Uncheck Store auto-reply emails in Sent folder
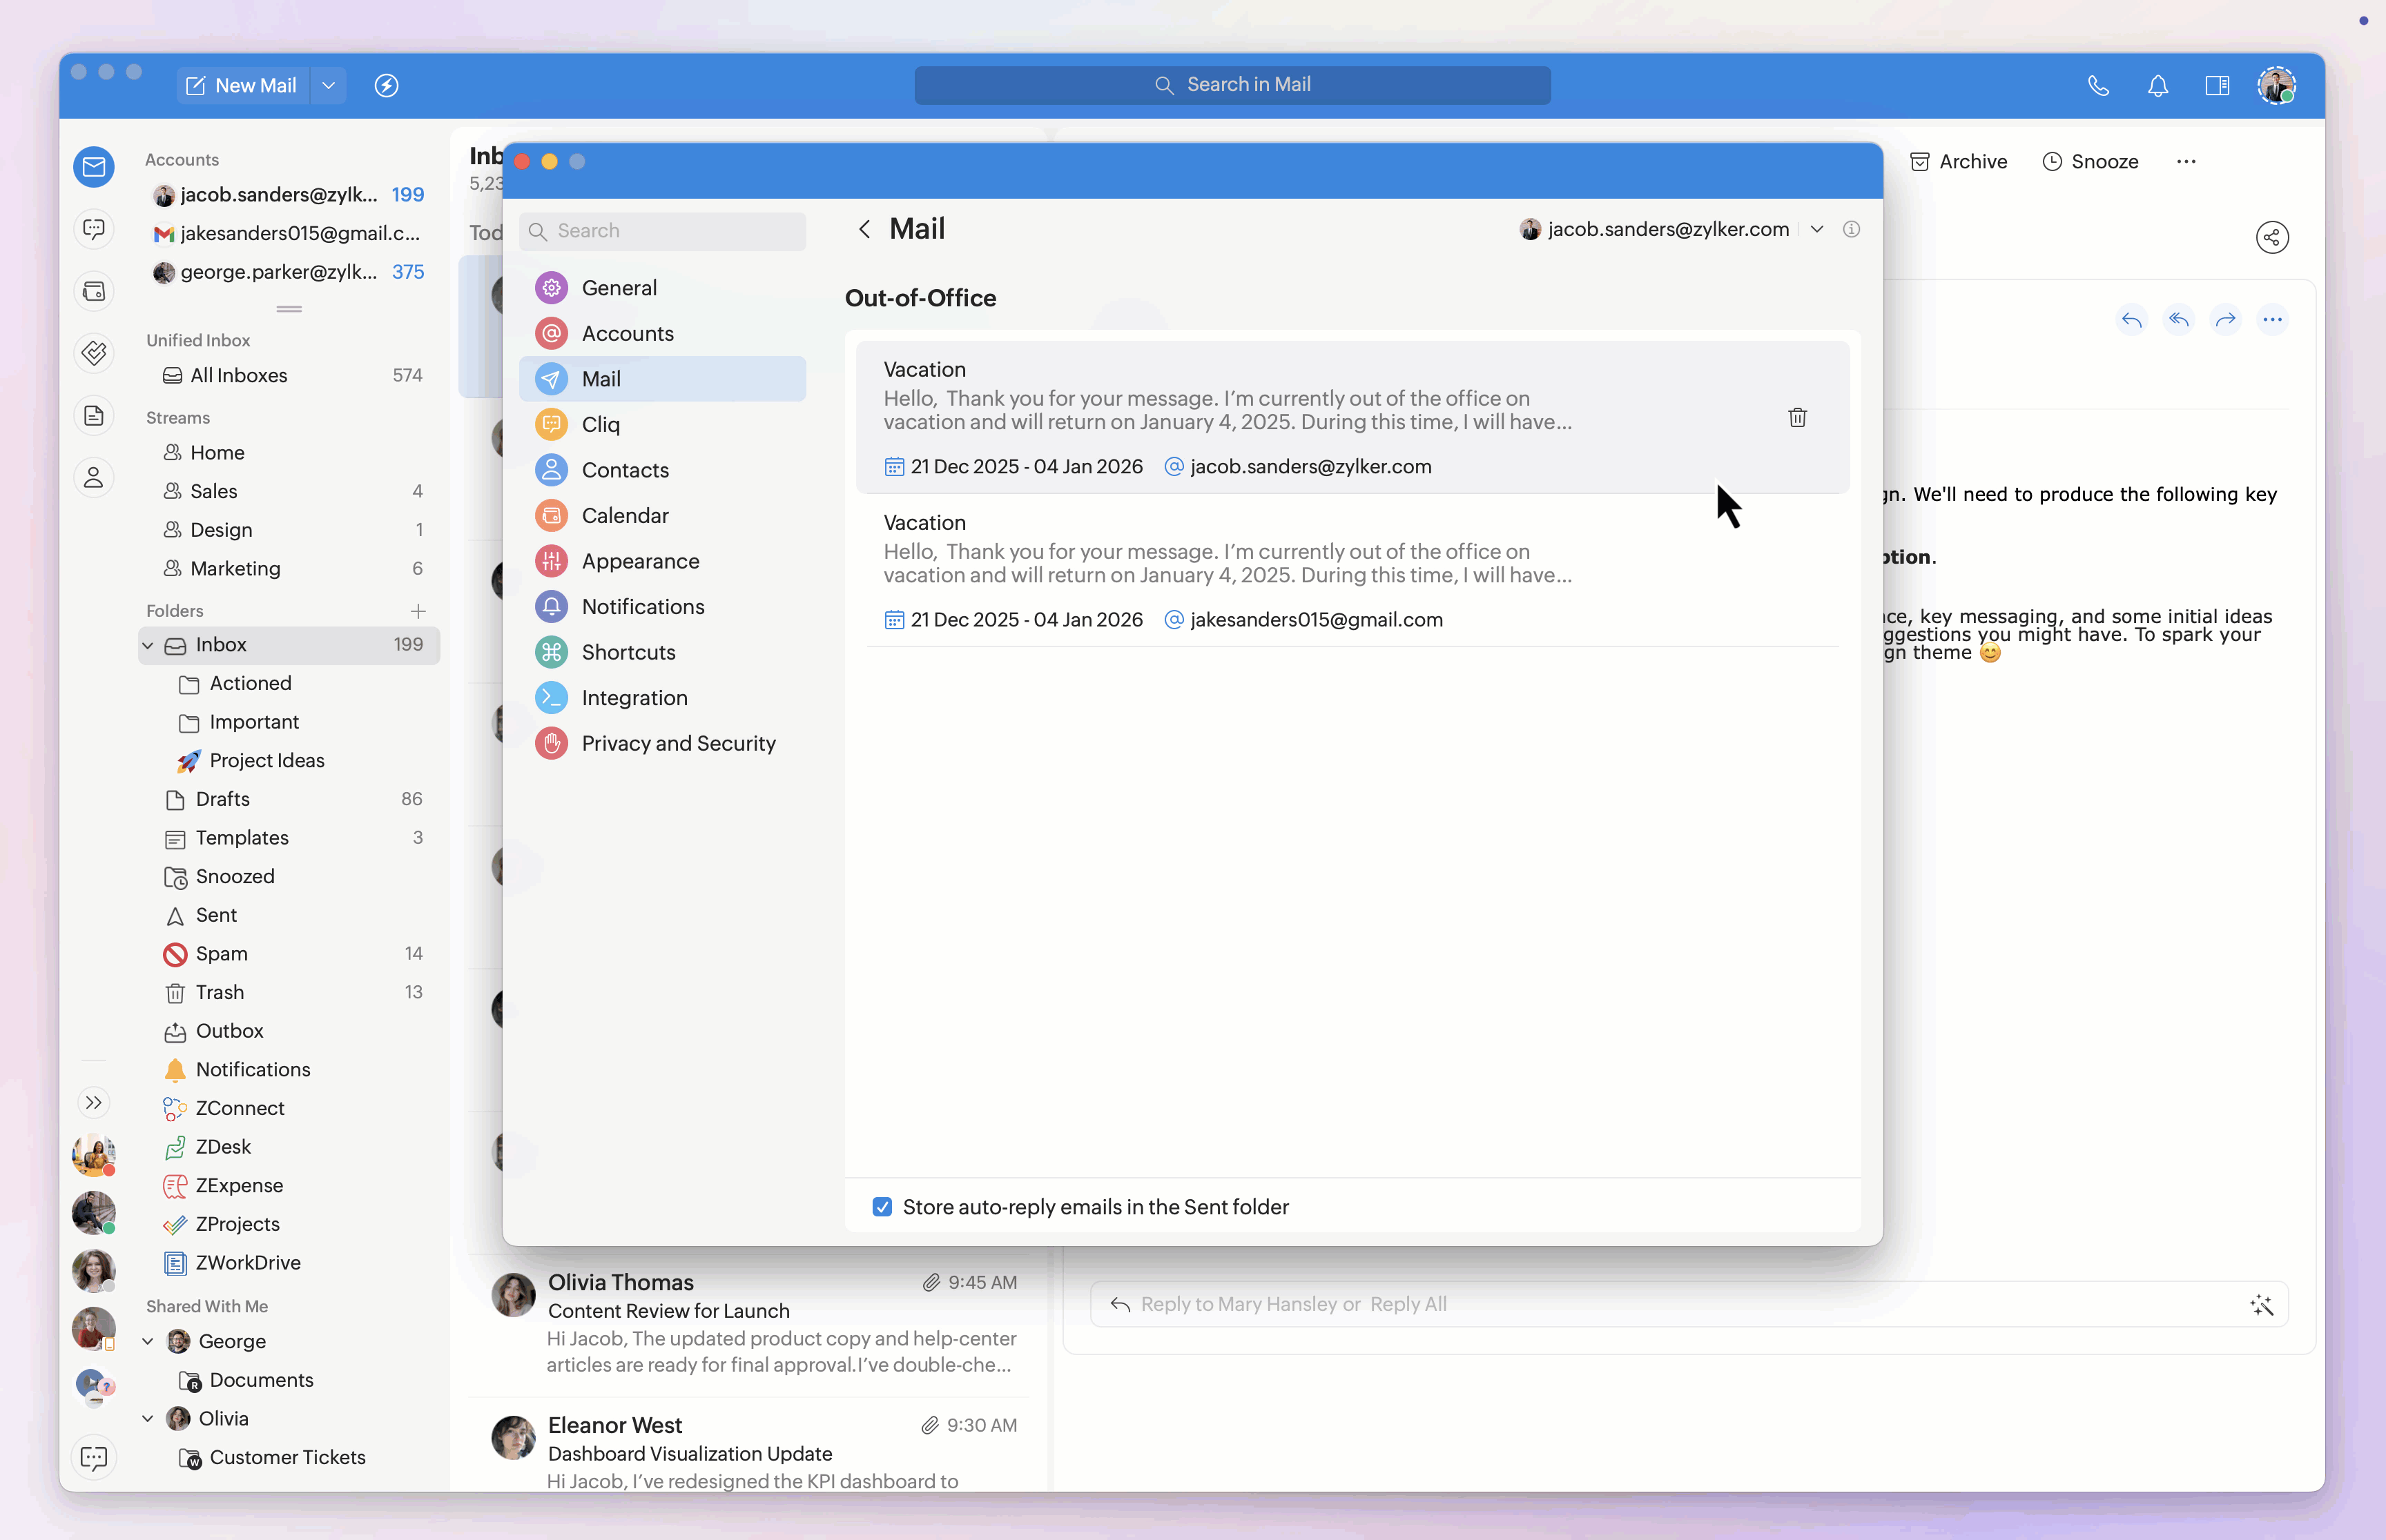 pos(882,1207)
